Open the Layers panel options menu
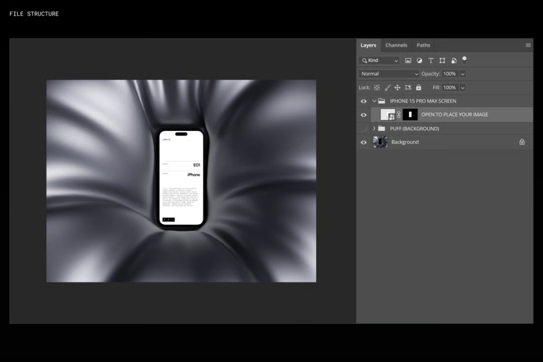This screenshot has width=543, height=362. (528, 45)
